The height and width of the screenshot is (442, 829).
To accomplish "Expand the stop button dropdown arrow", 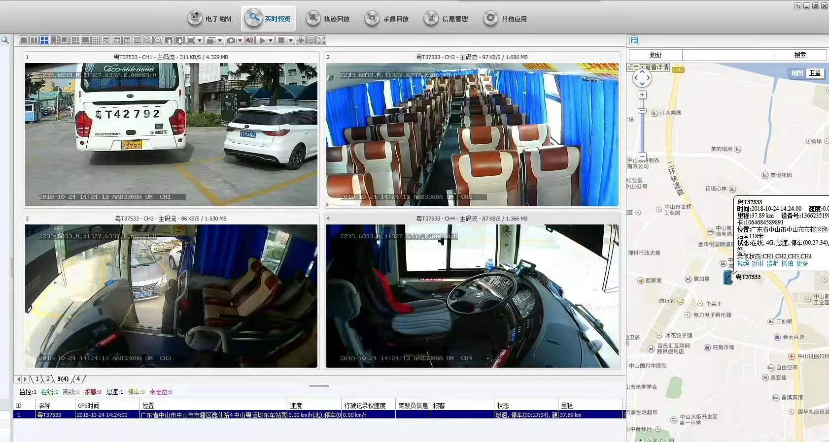I will point(291,40).
